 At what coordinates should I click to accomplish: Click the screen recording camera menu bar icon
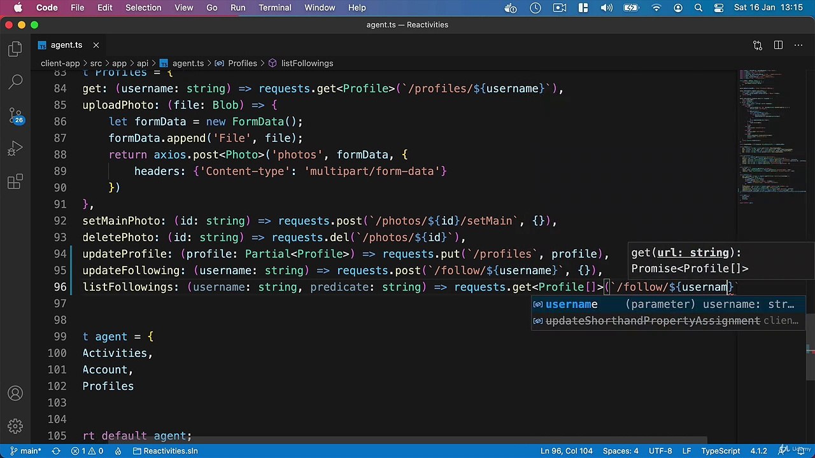(x=560, y=8)
